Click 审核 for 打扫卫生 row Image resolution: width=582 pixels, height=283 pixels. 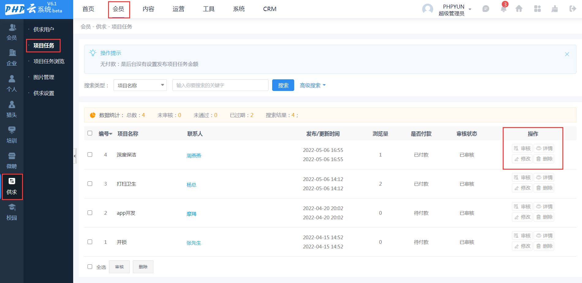pos(522,177)
